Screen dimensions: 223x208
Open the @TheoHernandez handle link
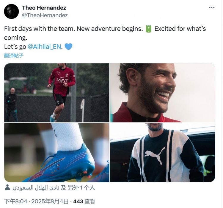(45, 15)
